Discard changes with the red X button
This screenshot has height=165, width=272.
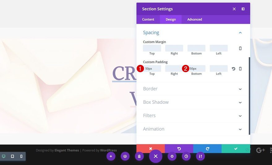click(151, 149)
